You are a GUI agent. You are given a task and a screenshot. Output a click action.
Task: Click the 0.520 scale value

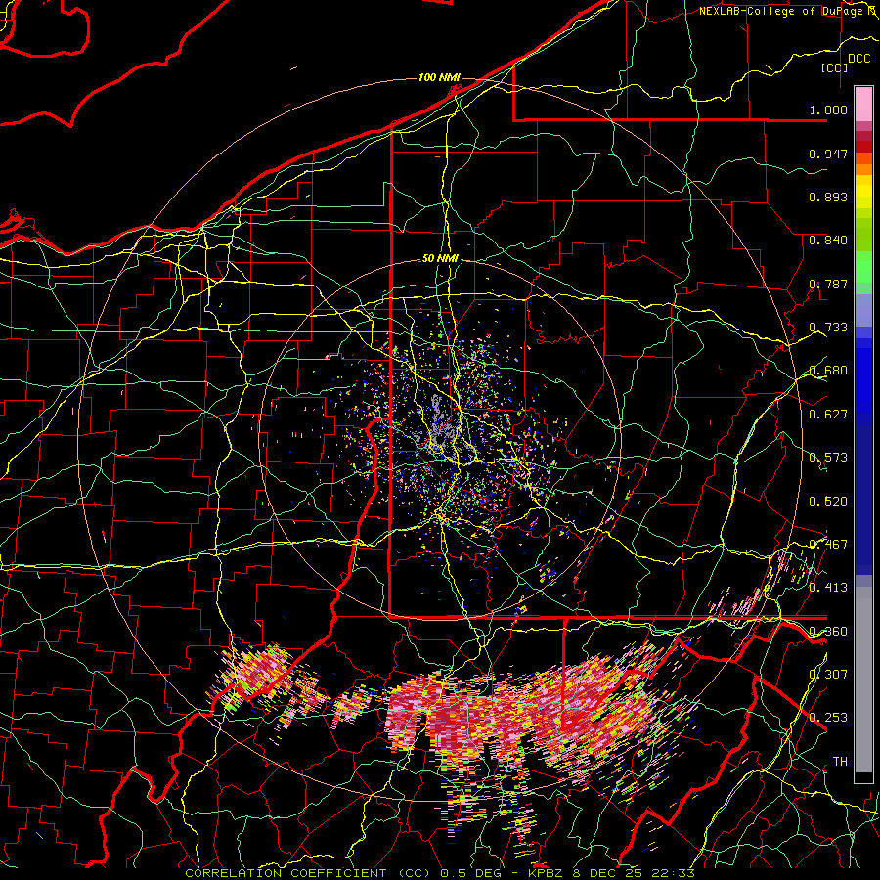[x=828, y=502]
